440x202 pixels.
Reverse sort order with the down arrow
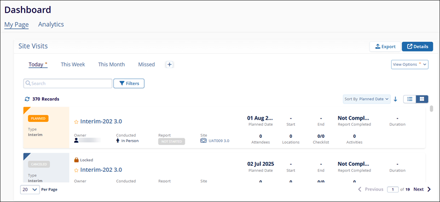click(395, 99)
